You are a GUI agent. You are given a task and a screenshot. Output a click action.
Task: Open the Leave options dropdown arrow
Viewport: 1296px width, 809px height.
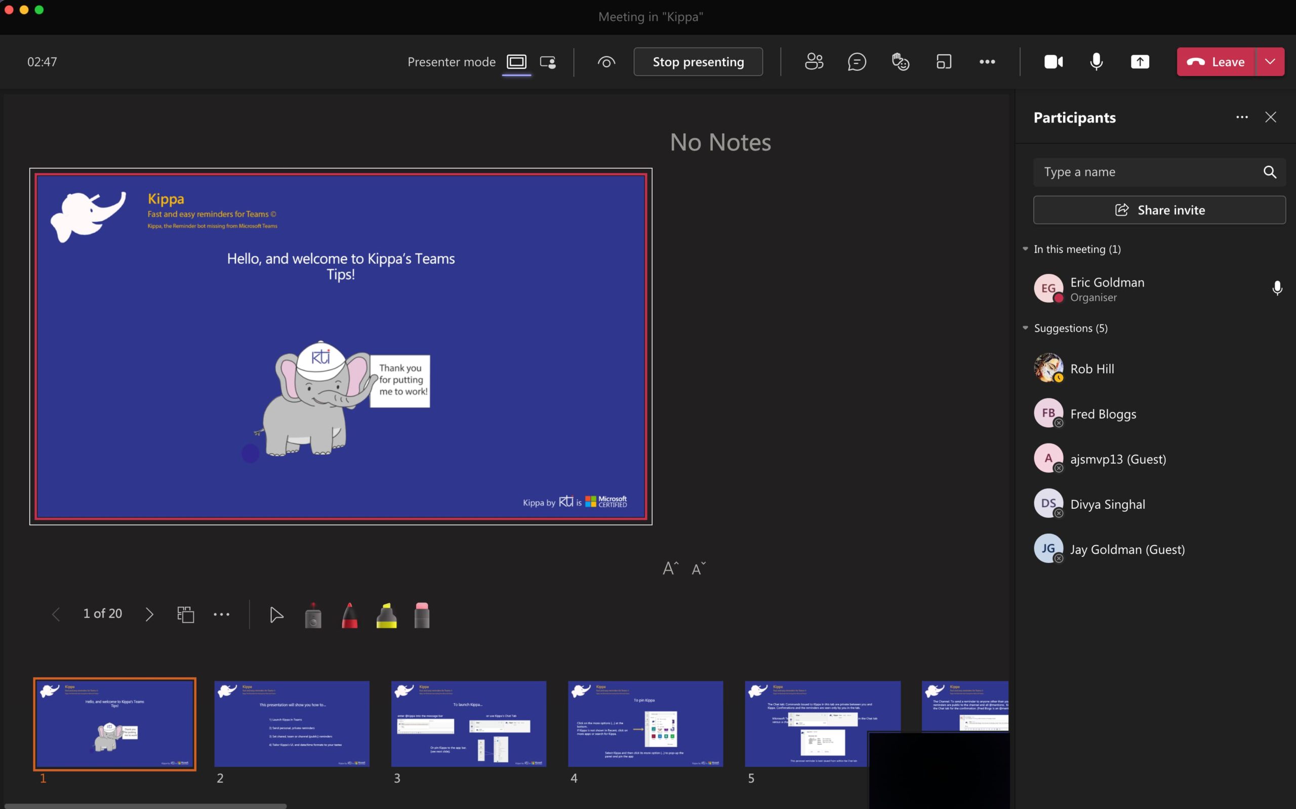click(1270, 62)
